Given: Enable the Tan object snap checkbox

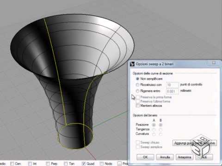Looking at the screenshot, I should coord(66,164).
